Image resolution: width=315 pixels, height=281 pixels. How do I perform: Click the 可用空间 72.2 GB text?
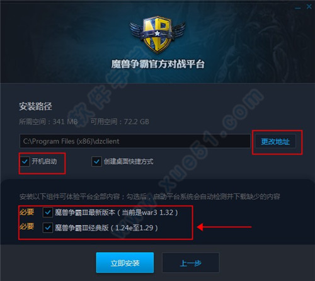(120, 122)
